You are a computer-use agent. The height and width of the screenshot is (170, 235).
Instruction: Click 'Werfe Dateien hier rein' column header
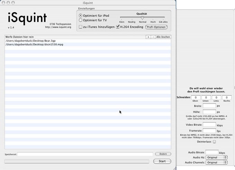[75, 37]
